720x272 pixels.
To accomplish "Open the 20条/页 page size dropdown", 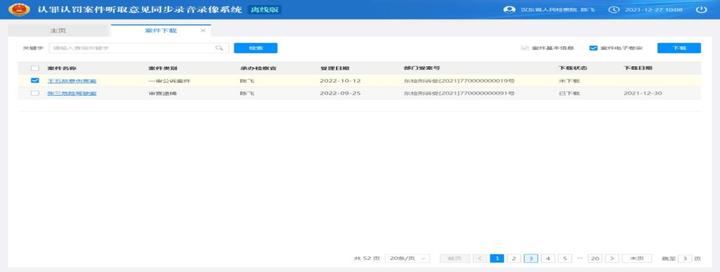I will click(408, 258).
